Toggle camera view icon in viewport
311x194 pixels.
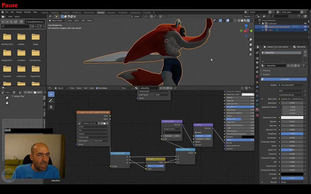(x=251, y=49)
